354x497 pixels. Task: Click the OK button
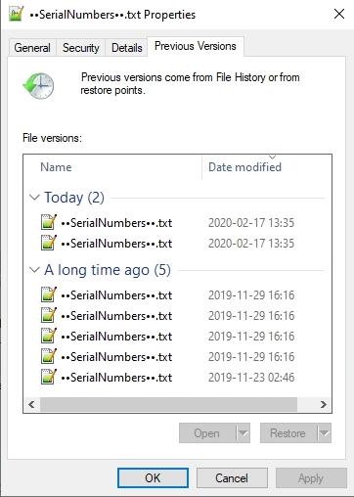(153, 478)
